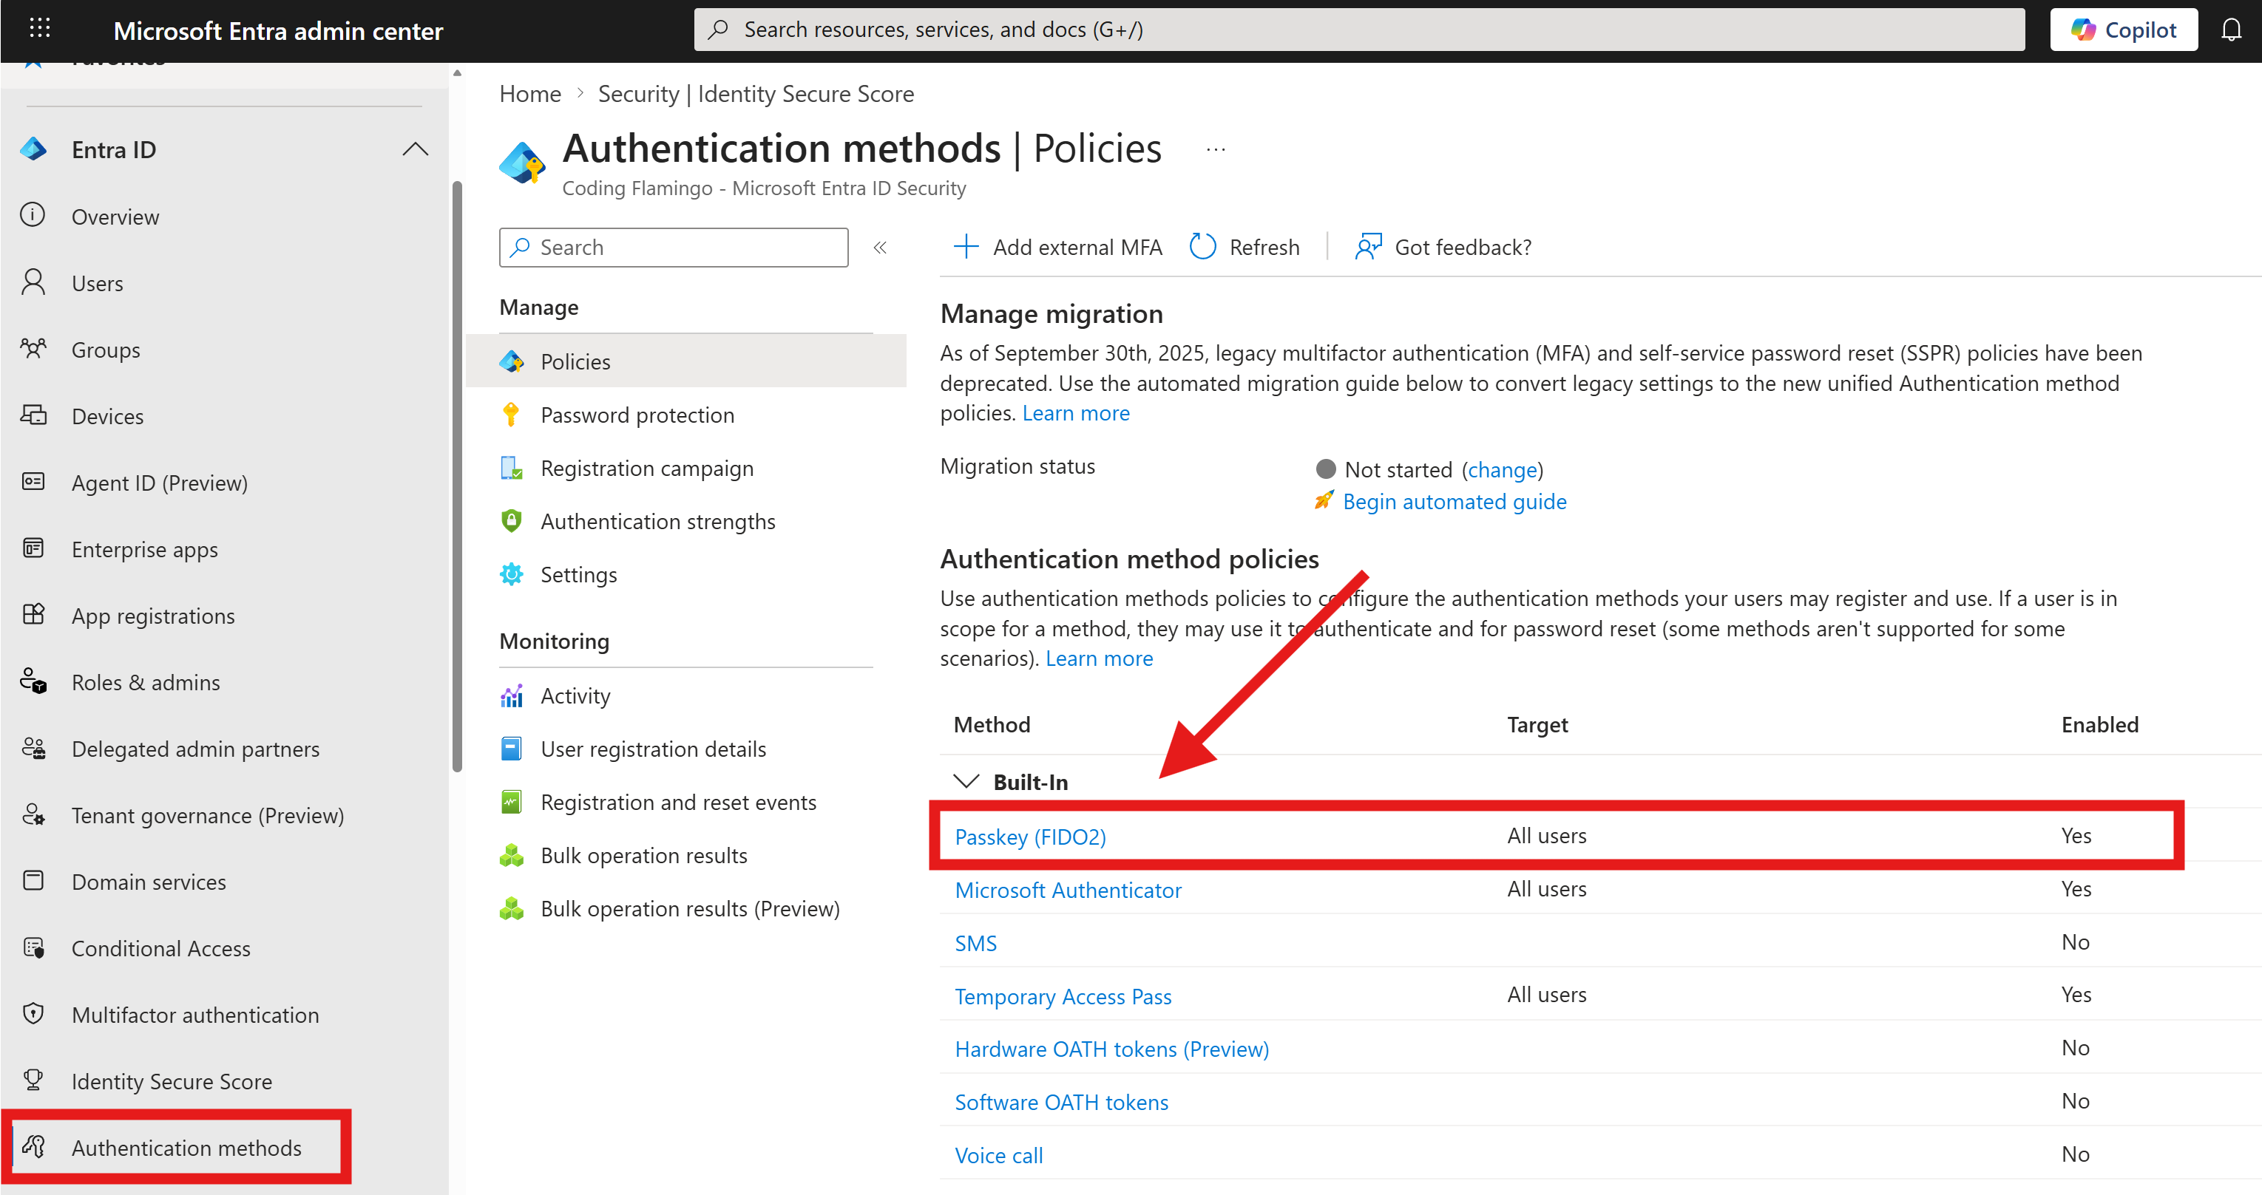Collapse the search pane with double chevron
Viewport: 2262px width, 1195px height.
point(879,247)
